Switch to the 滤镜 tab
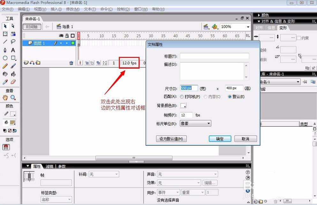This screenshot has height=205, width=317. click(x=49, y=166)
